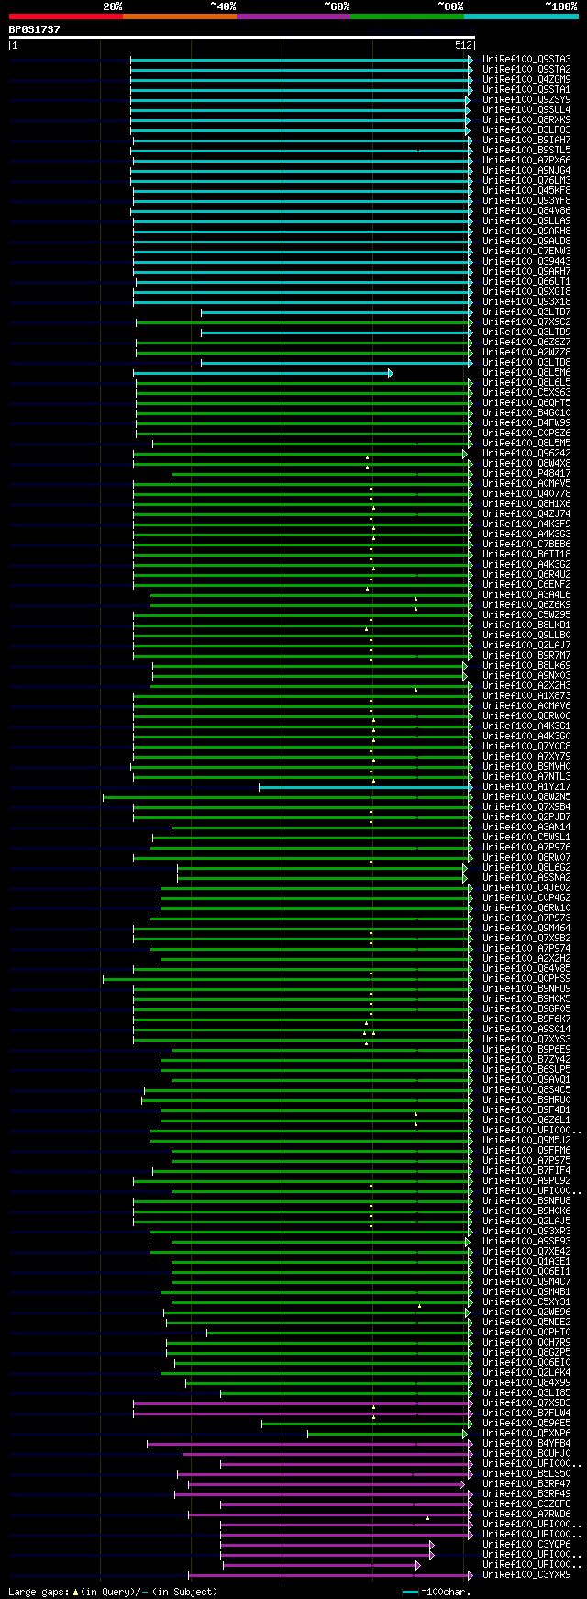Open hit UniRef100_Q4ZGM9

coord(526,80)
